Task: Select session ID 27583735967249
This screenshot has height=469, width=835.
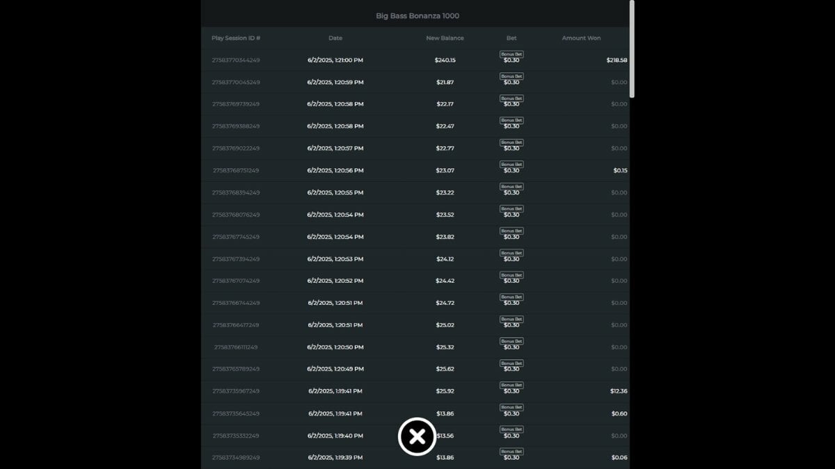Action: [x=236, y=391]
